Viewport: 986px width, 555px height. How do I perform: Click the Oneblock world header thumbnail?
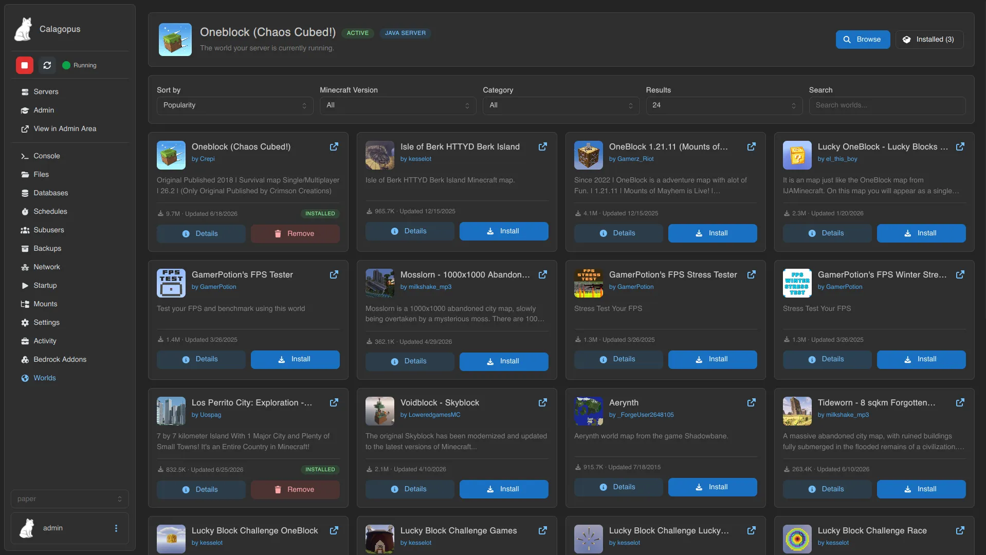pyautogui.click(x=175, y=40)
